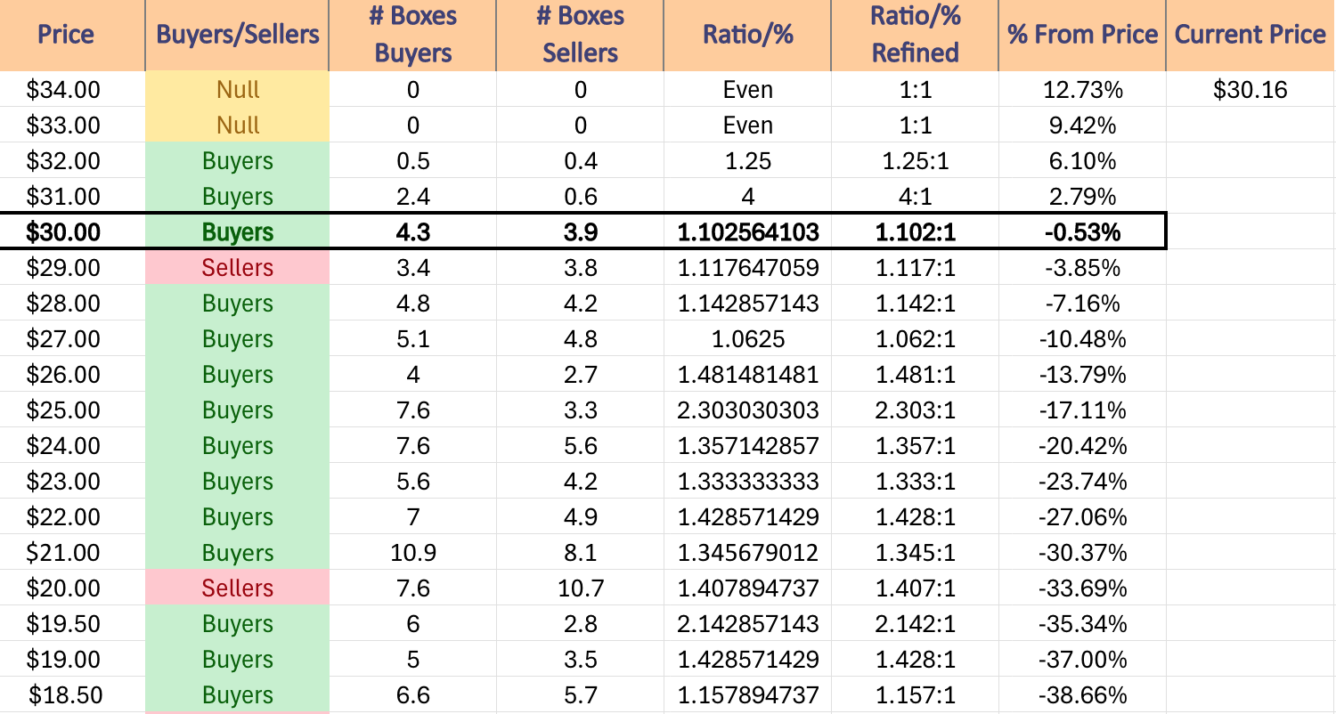Viewport: 1336px width, 714px height.
Task: Select the -37.00% cell
Action: 1082,659
